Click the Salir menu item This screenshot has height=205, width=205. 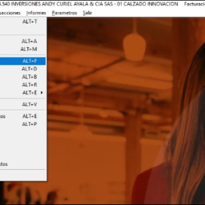(x=87, y=13)
